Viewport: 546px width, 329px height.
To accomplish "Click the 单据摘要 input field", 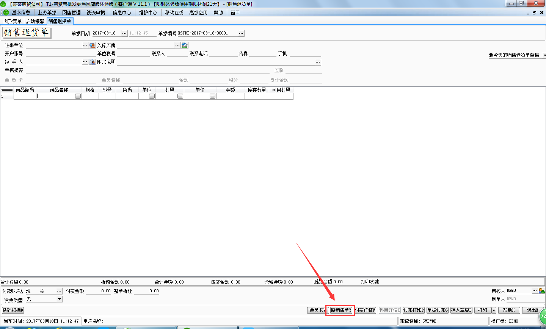I will (147, 70).
